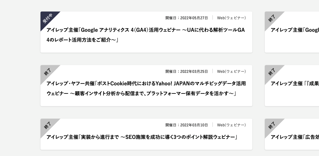
Task: Click Web(ウェビナー) label on SEO card
Action: (x=231, y=125)
